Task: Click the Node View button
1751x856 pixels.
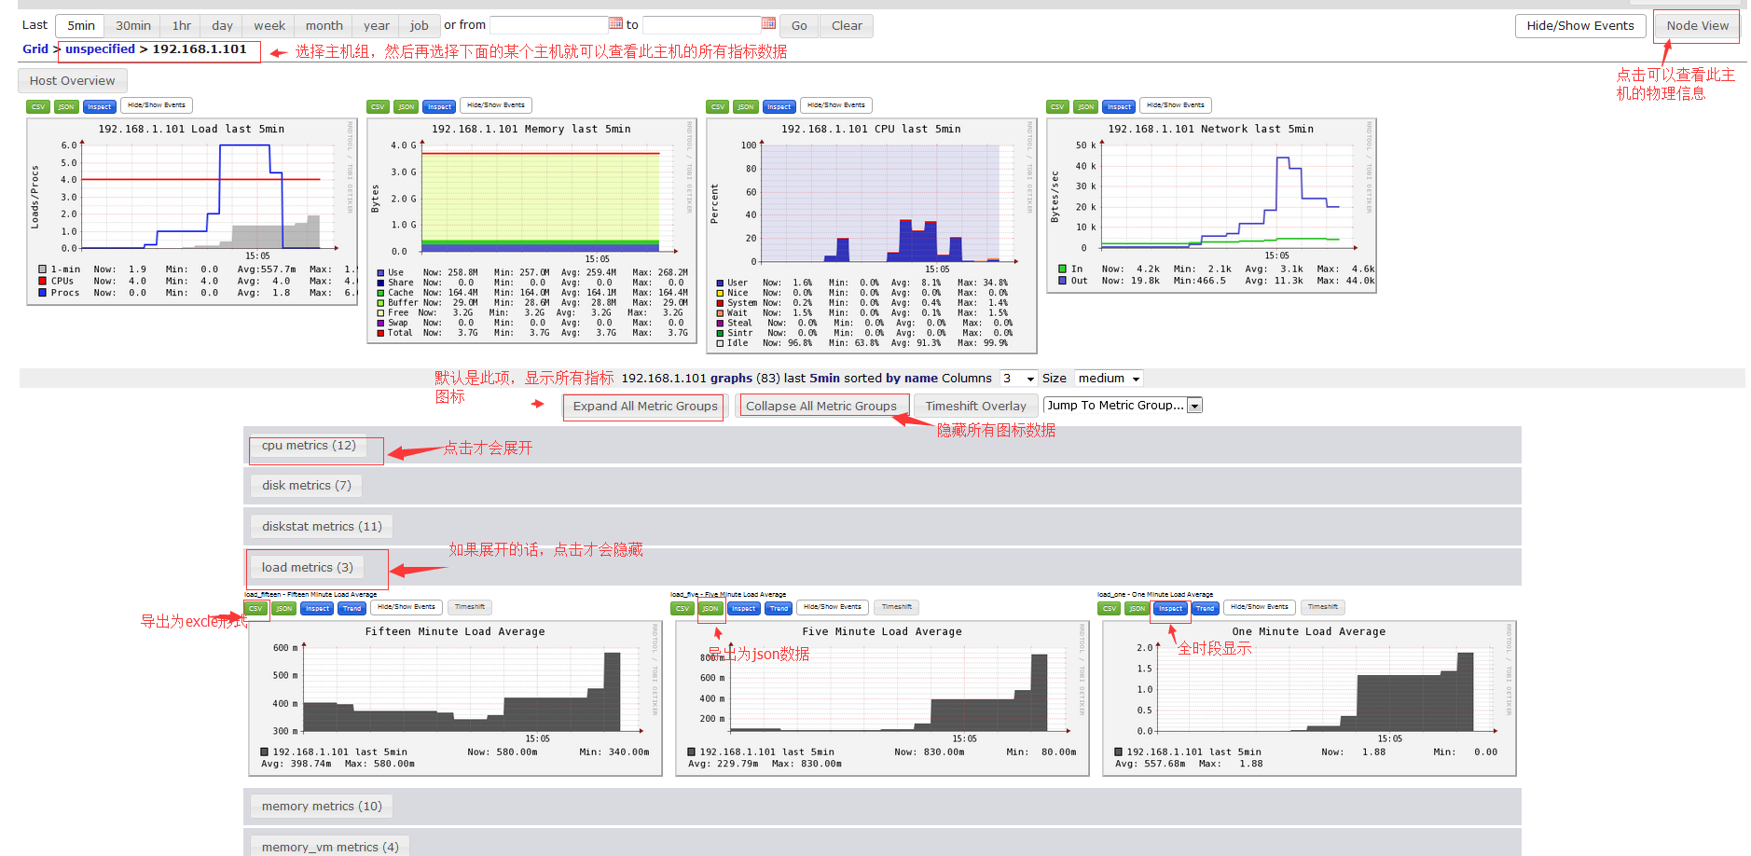Action: click(1697, 25)
